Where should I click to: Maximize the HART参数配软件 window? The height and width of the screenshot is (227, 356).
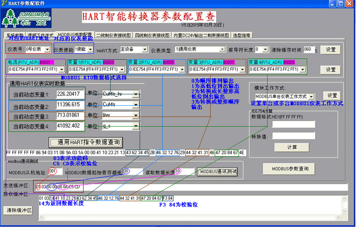[x=341, y=3]
